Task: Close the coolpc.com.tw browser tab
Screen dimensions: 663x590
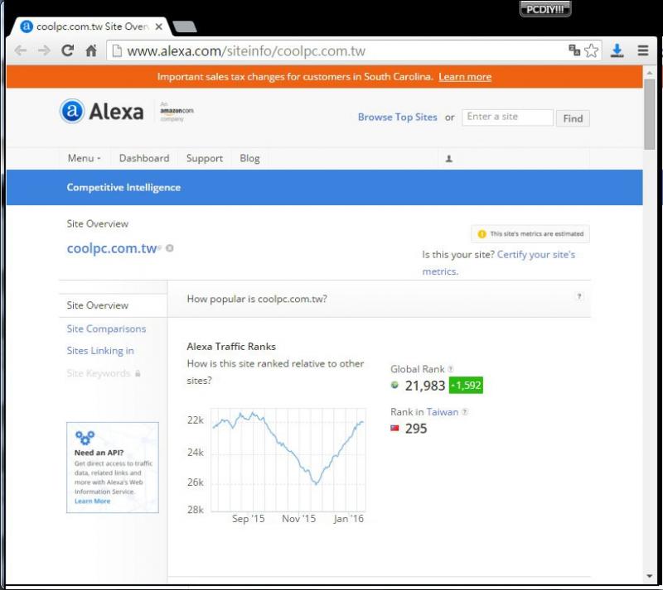Action: [159, 26]
